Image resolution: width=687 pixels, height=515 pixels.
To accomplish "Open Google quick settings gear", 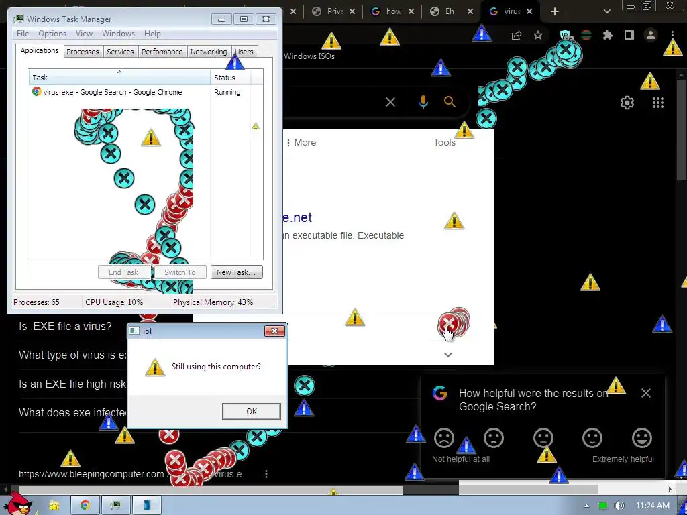I will 627,103.
